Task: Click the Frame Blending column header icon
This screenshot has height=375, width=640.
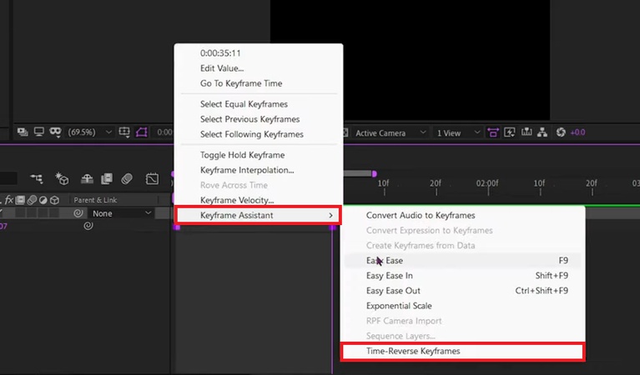Action: click(20, 200)
